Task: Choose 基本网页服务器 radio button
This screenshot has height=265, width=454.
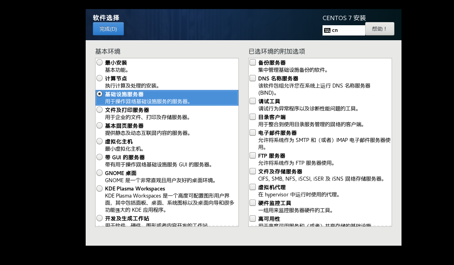Action: click(x=99, y=125)
